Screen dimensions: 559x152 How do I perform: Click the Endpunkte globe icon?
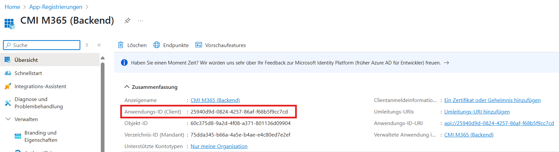[x=157, y=45]
